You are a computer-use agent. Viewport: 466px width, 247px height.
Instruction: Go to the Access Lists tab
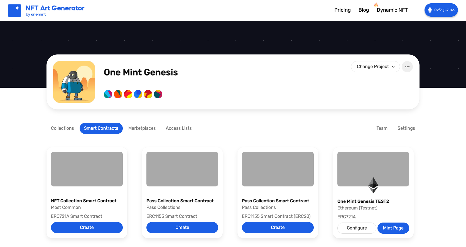click(x=179, y=128)
